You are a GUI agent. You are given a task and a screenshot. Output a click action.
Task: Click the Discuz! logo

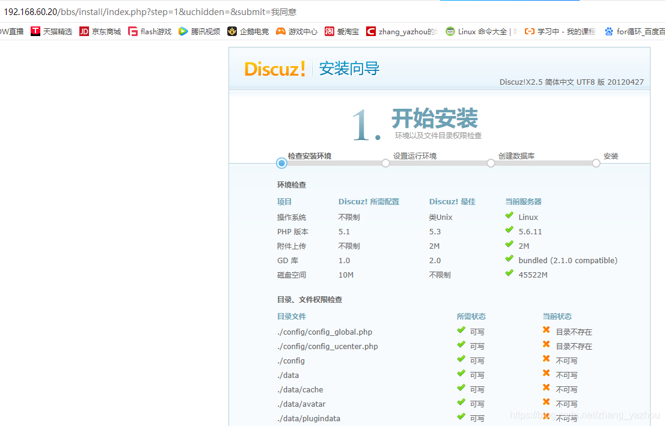[x=275, y=68]
